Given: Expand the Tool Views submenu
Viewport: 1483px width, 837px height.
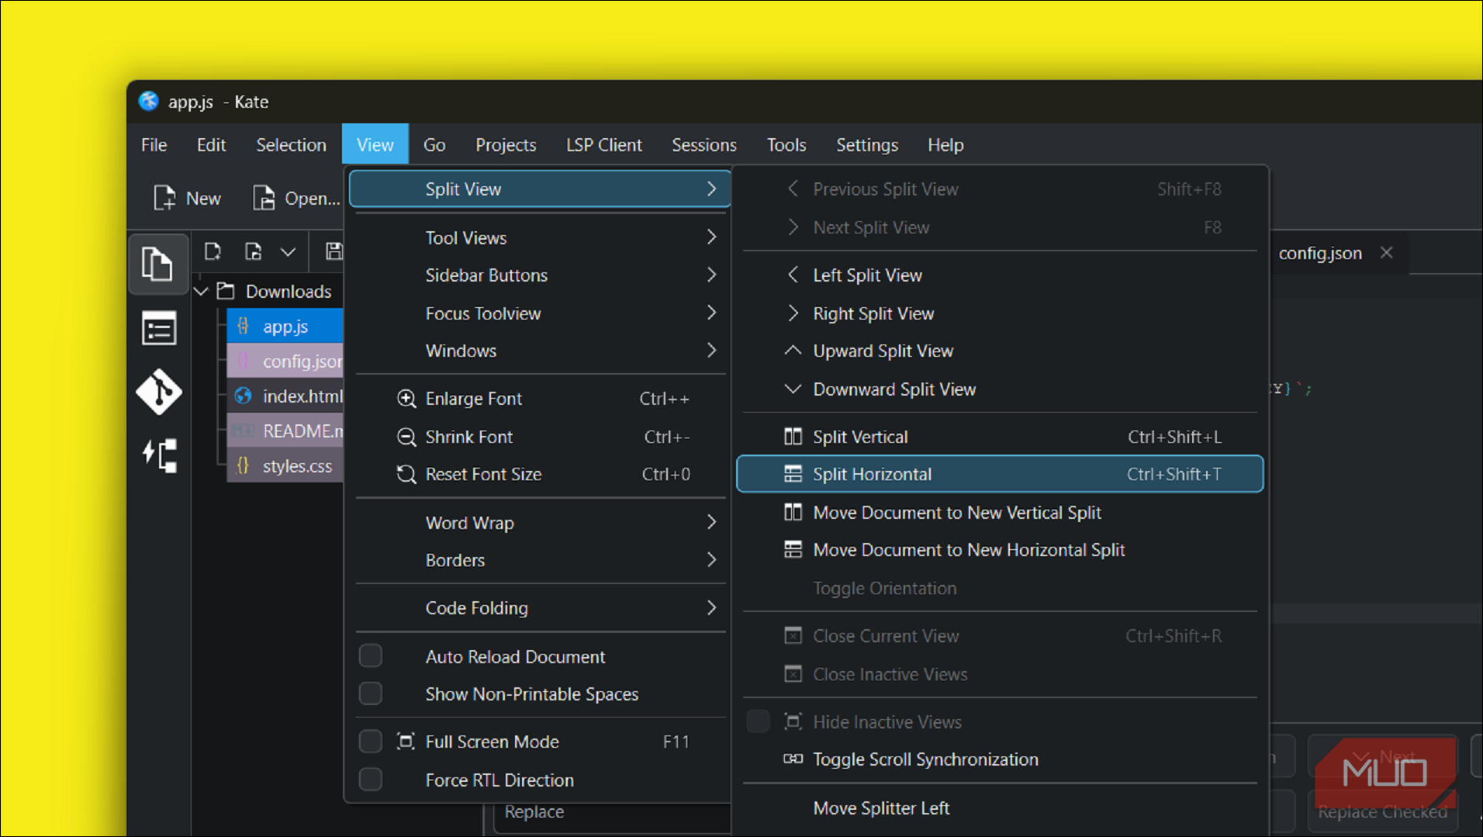Looking at the screenshot, I should click(540, 237).
